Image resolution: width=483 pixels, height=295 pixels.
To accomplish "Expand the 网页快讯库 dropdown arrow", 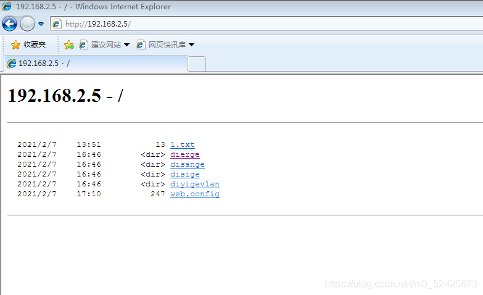I will click(x=192, y=45).
